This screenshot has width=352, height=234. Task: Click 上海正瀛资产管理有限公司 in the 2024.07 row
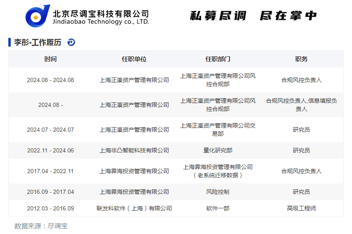click(134, 130)
